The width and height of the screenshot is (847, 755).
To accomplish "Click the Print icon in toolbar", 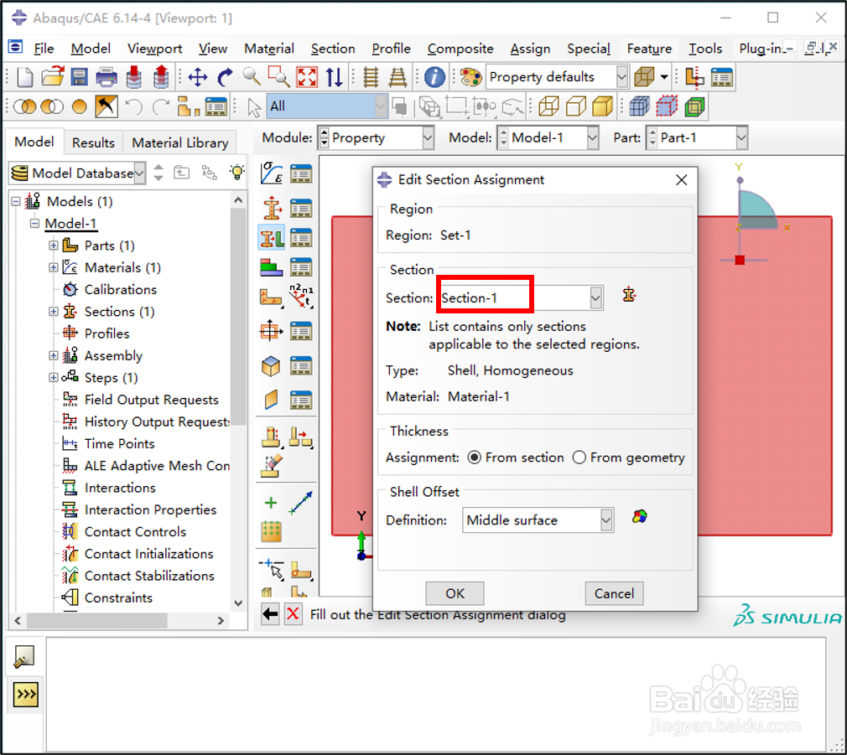I will [x=106, y=77].
